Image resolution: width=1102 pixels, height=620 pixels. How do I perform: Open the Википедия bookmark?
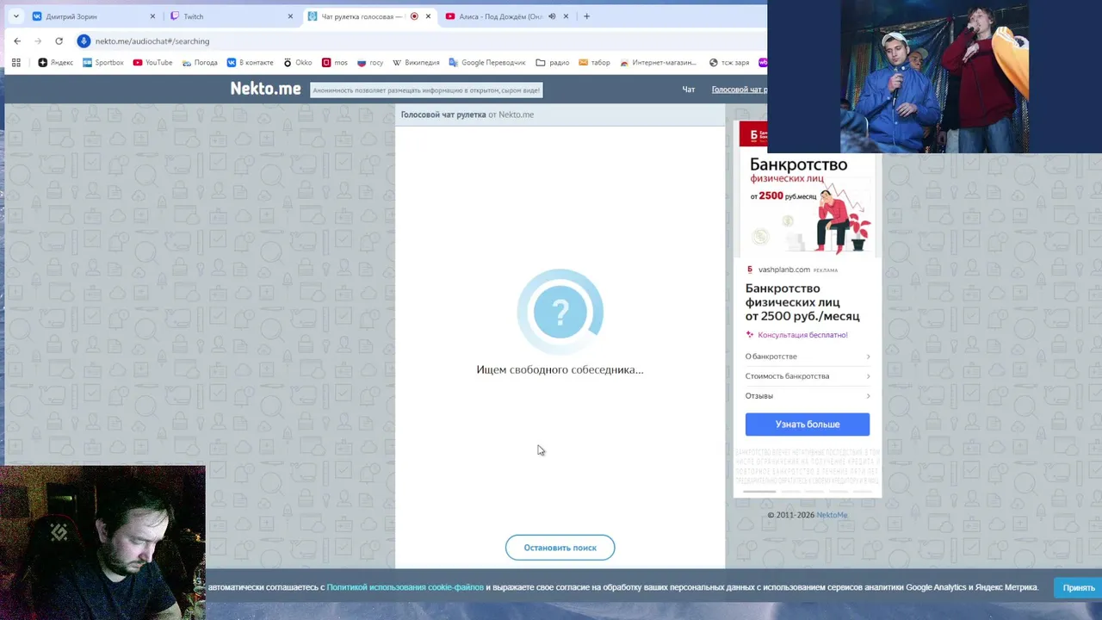(416, 63)
